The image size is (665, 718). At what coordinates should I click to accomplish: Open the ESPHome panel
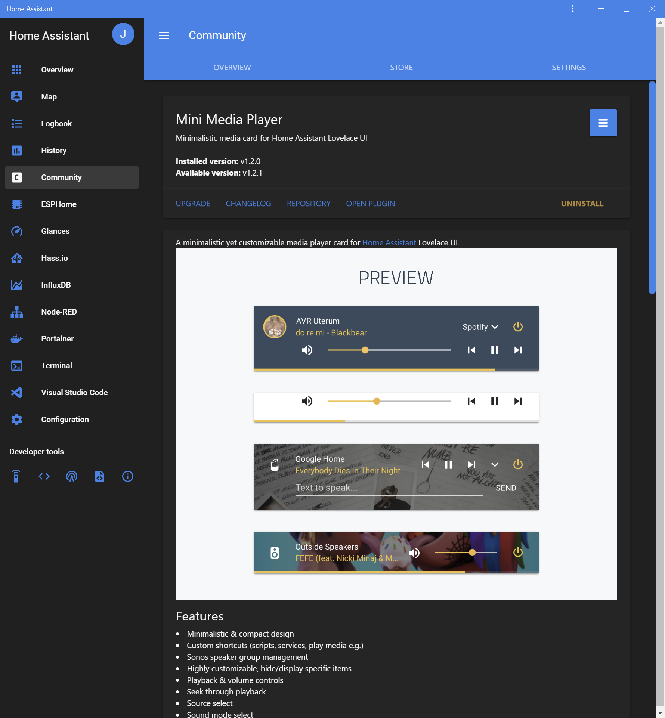[72, 204]
